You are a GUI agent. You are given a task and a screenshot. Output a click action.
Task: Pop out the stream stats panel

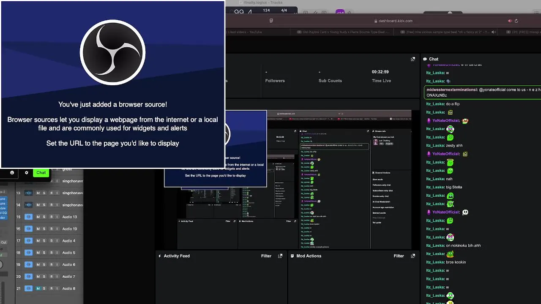[413, 59]
